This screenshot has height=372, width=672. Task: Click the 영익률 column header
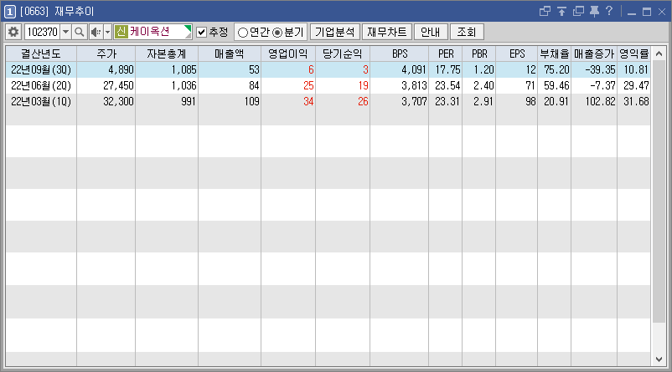coord(633,54)
